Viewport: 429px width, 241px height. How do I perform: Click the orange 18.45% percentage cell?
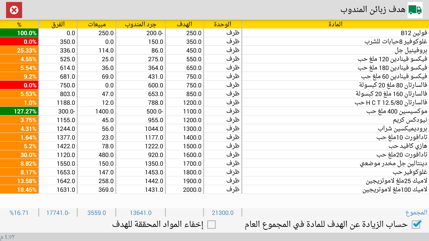tap(19, 189)
